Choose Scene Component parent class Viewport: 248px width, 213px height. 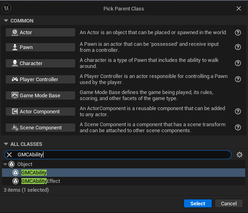(41, 127)
